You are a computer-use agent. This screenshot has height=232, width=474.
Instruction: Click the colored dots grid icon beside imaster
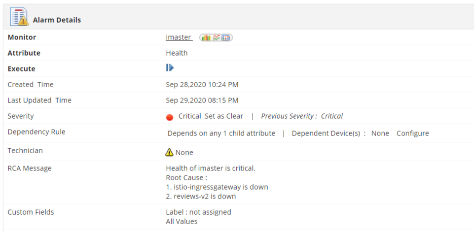click(226, 37)
